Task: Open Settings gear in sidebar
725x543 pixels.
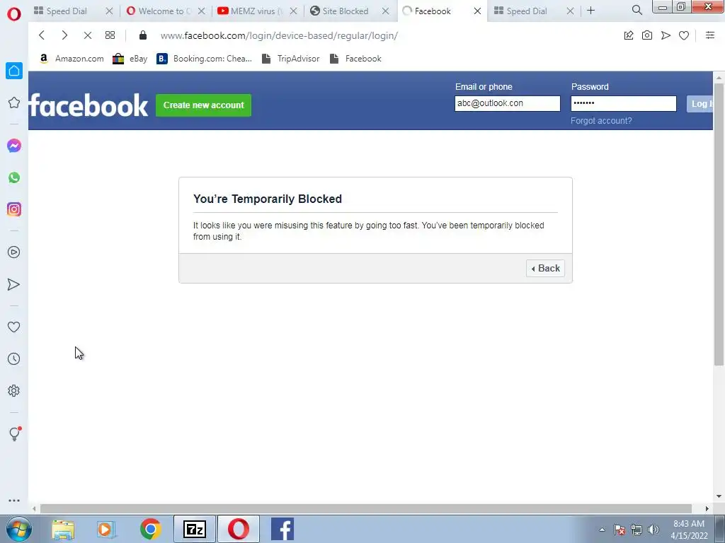Action: (x=14, y=390)
